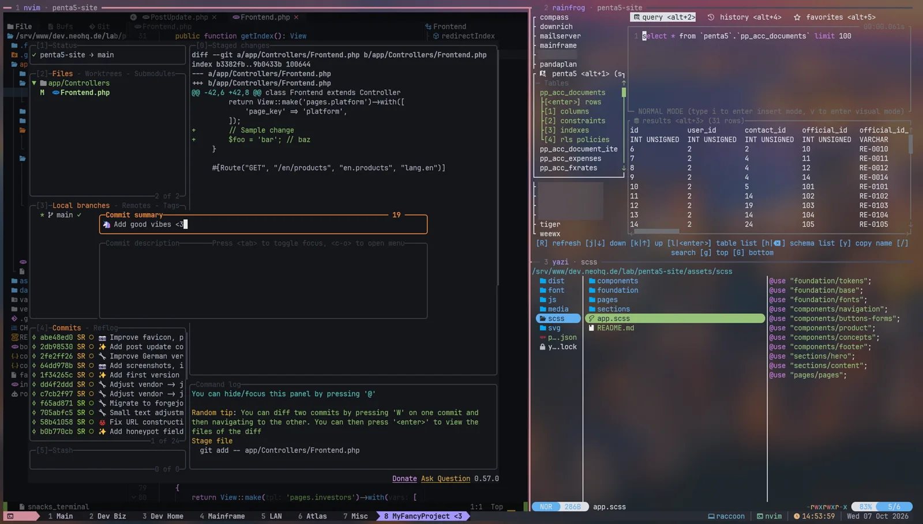Click the components folder icon in yazi

(x=592, y=281)
